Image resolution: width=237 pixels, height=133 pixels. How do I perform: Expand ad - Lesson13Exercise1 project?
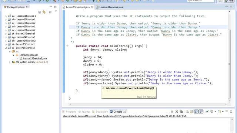click(6, 27)
